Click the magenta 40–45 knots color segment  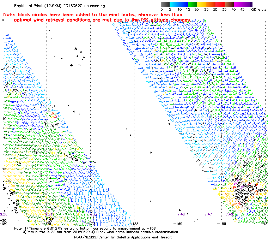[238, 4]
